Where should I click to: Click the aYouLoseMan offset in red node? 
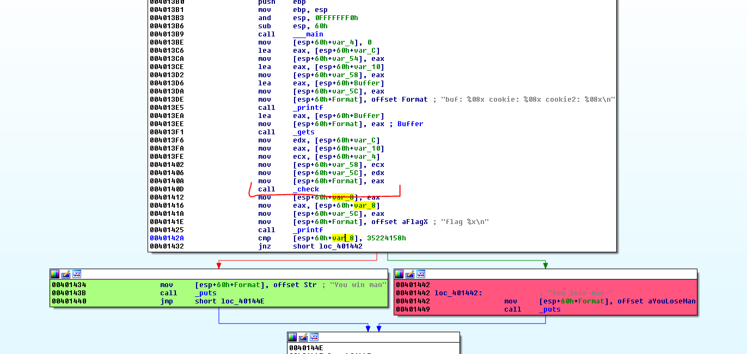tap(671, 301)
